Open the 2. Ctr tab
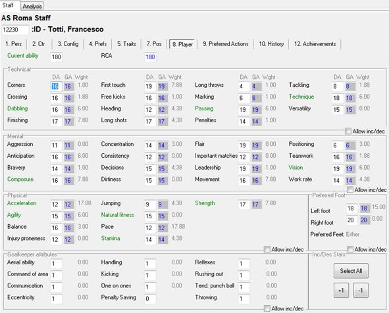This screenshot has width=389, height=313. tap(38, 44)
